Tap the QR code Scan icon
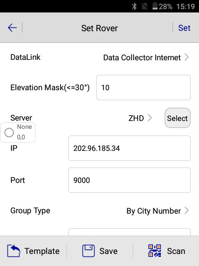 coord(155,251)
